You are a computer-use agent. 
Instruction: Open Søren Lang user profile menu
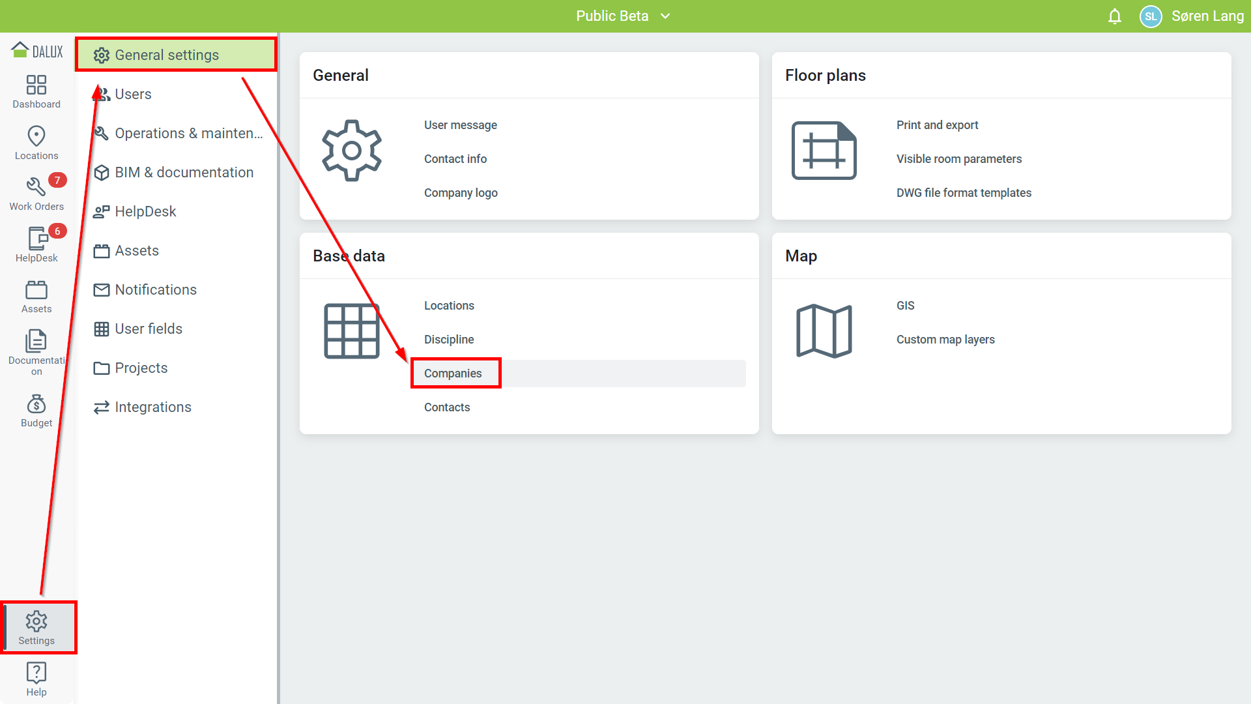1207,16
